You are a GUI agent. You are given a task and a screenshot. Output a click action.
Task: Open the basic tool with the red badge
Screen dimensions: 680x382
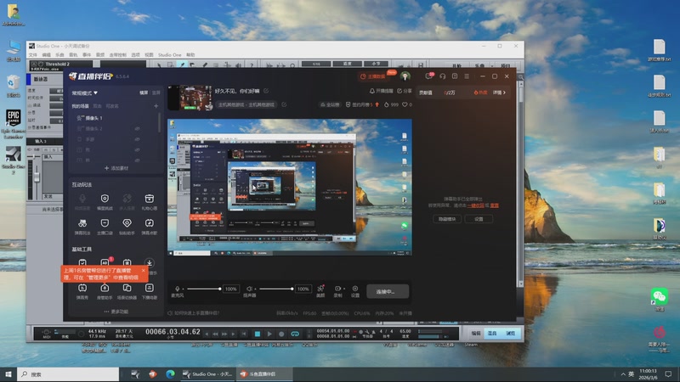[105, 262]
